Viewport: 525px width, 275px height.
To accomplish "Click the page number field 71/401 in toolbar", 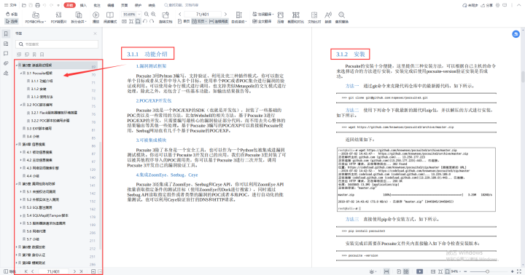I will tap(203, 15).
